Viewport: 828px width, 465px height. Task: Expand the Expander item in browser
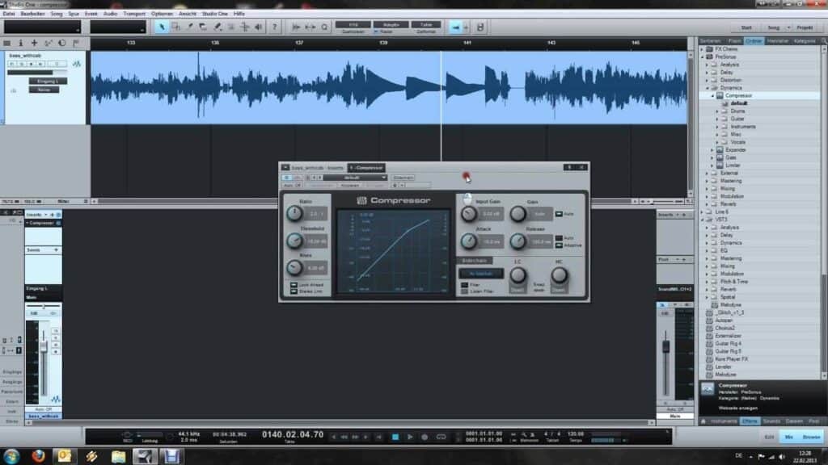click(x=712, y=150)
